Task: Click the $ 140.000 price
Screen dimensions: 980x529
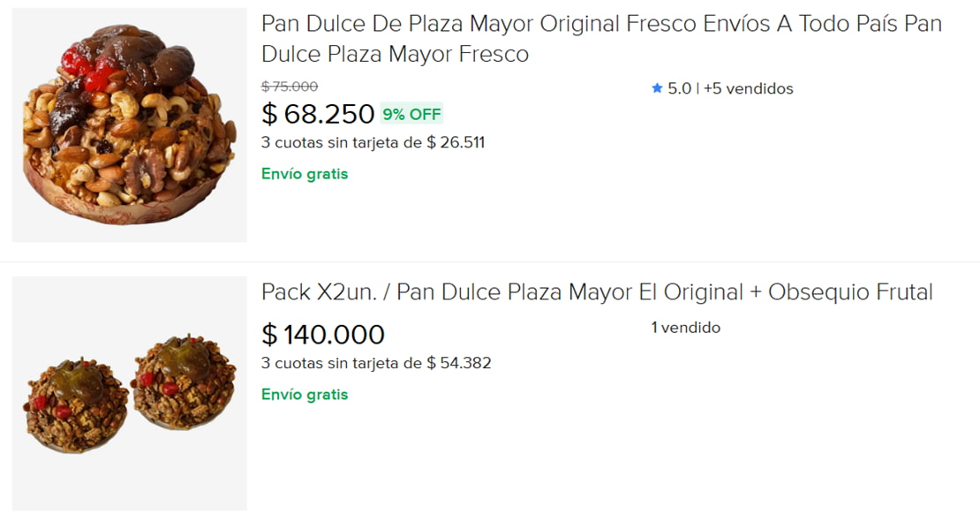Action: (323, 334)
